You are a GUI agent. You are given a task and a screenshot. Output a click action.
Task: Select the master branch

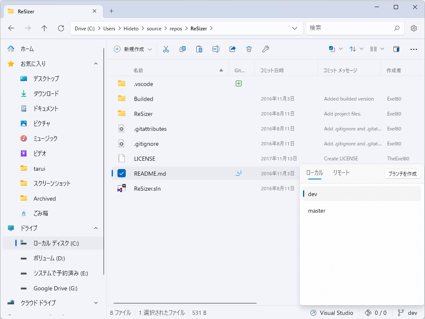click(317, 211)
